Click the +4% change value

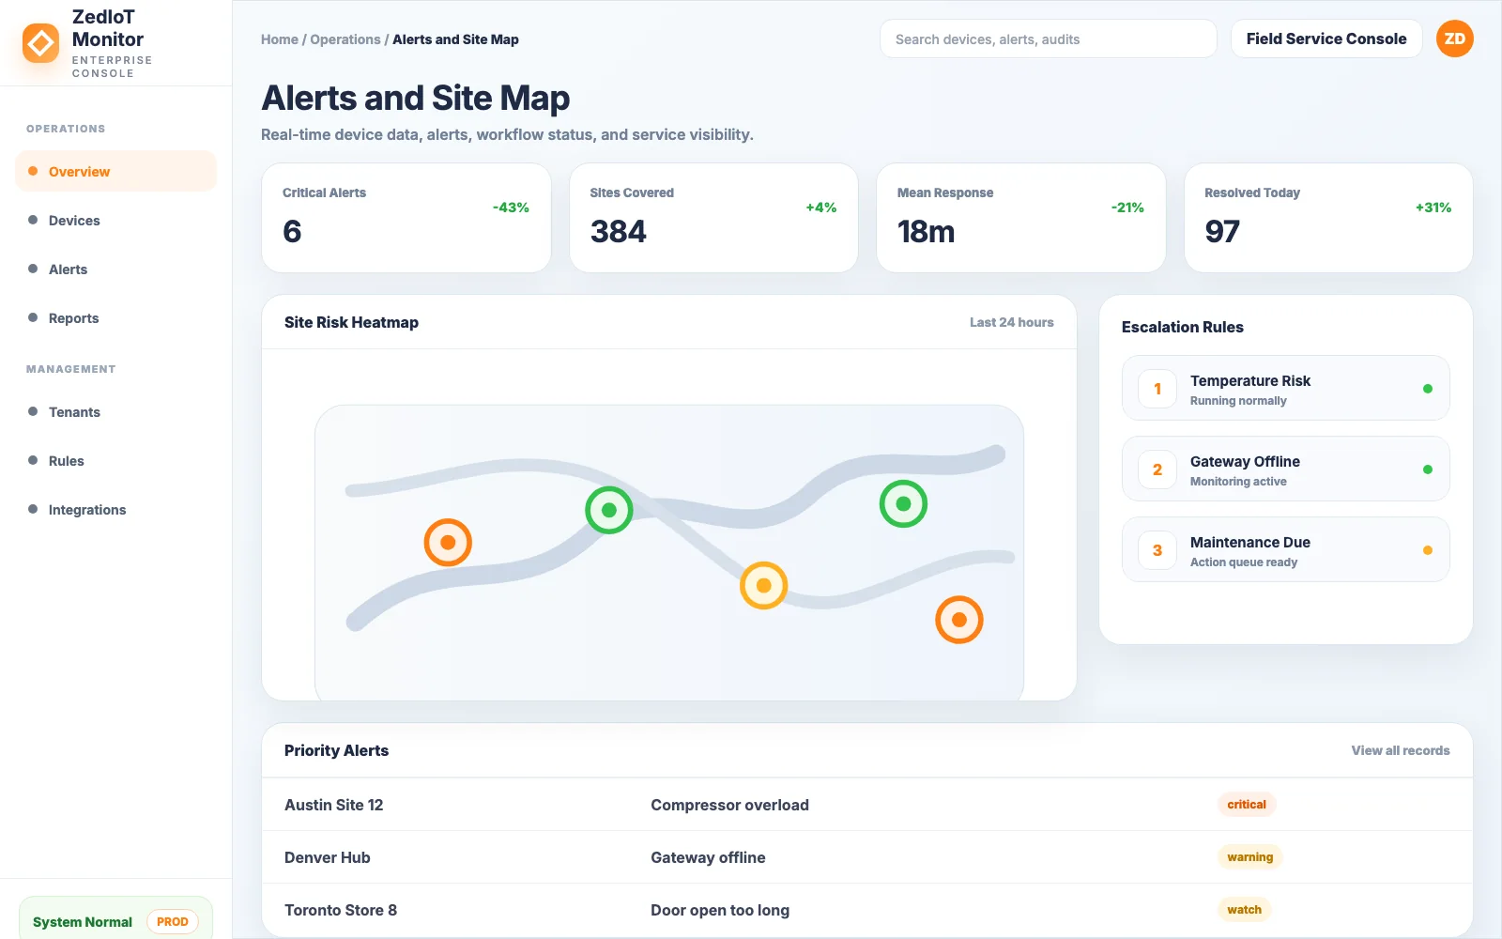[x=820, y=208]
